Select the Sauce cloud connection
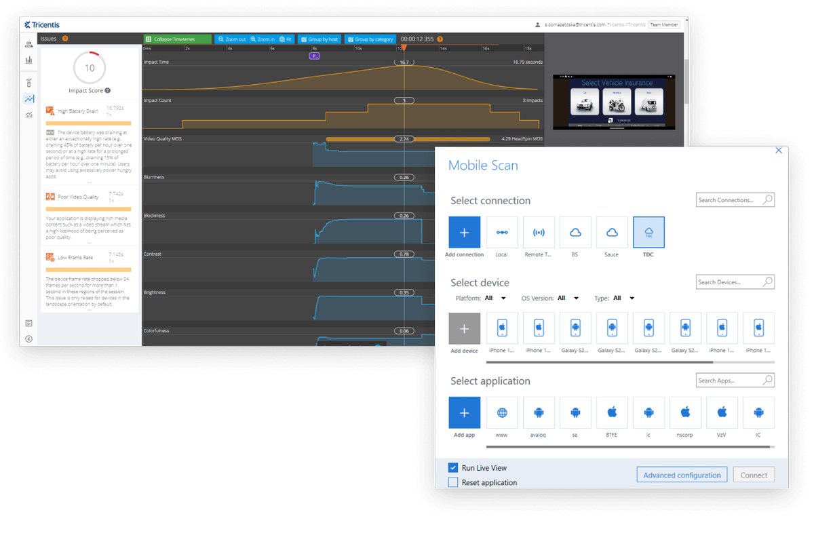814x544 pixels. 612,232
